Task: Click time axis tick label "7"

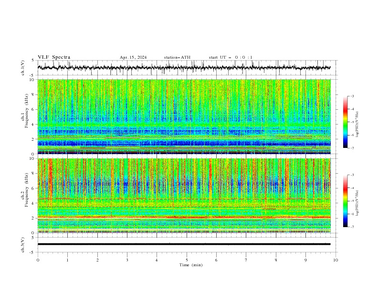Action: pos(246,260)
